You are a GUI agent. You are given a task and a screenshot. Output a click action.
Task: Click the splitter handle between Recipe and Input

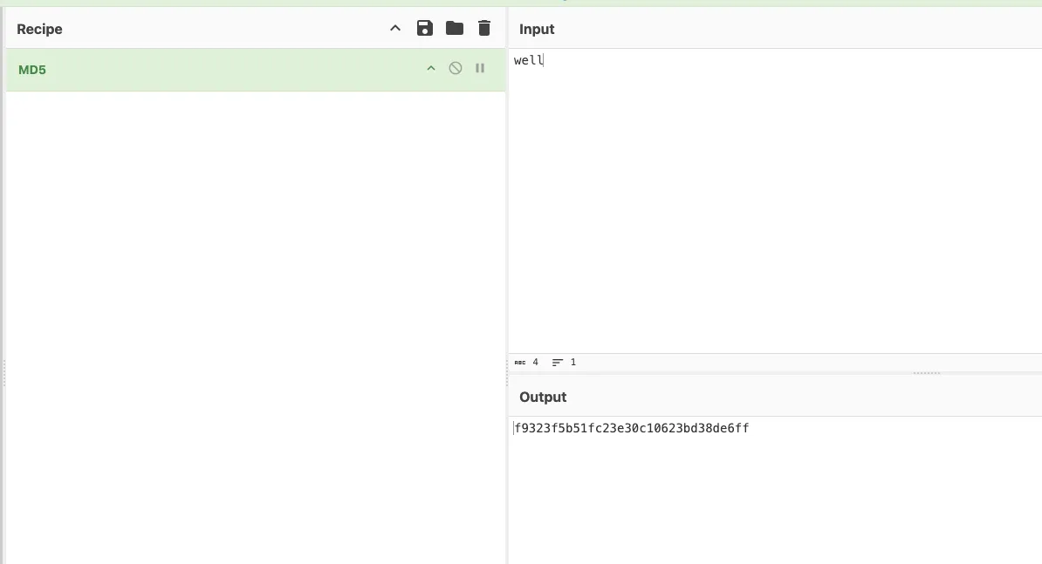pyautogui.click(x=507, y=373)
